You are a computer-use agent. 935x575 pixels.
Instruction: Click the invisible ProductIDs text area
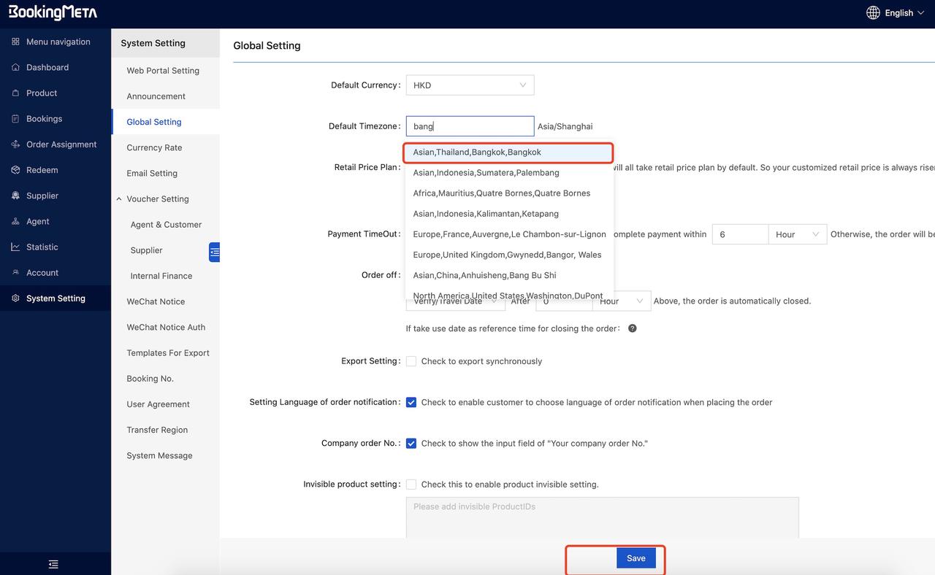coord(602,517)
